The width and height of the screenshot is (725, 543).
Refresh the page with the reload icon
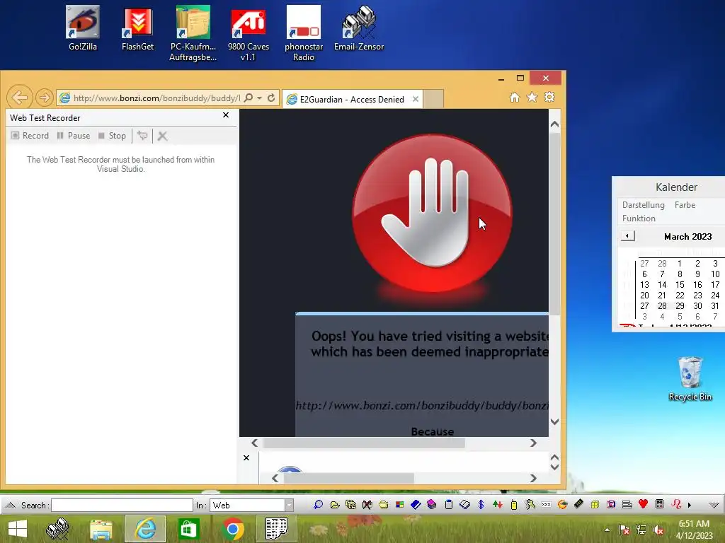coord(271,98)
